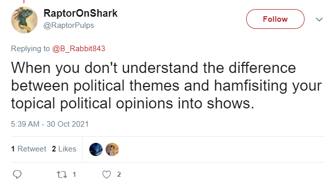Click the retweet count number beside arrows
Image resolution: width=336 pixels, height=192 pixels.
click(74, 174)
